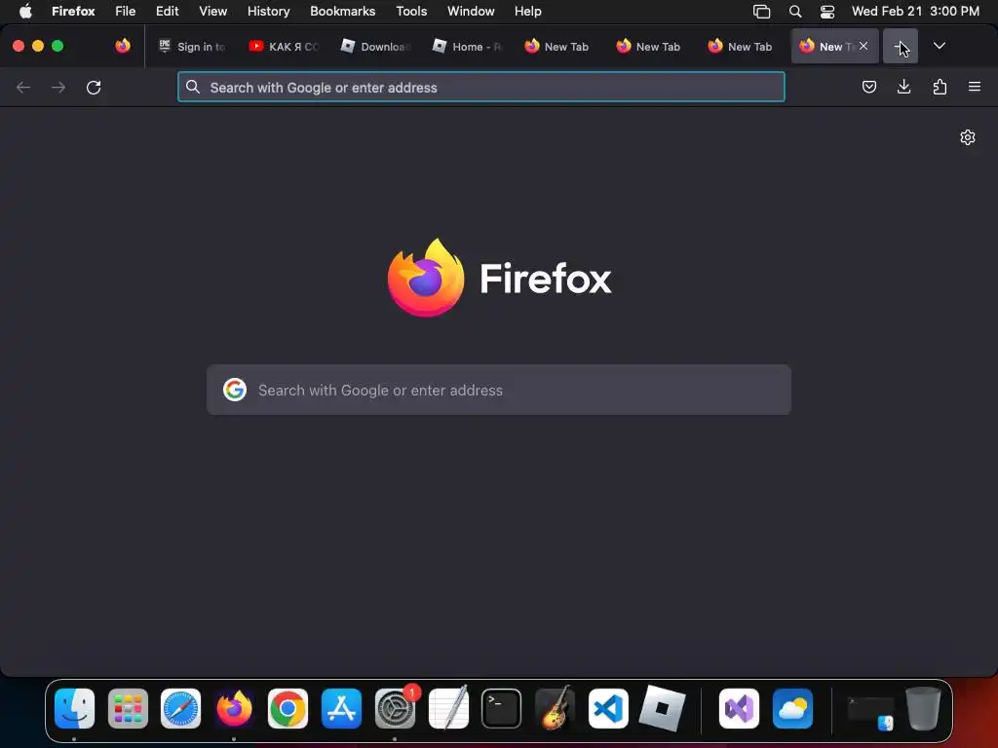The image size is (998, 748).
Task: Click the Google logo in search box
Action: pos(235,390)
